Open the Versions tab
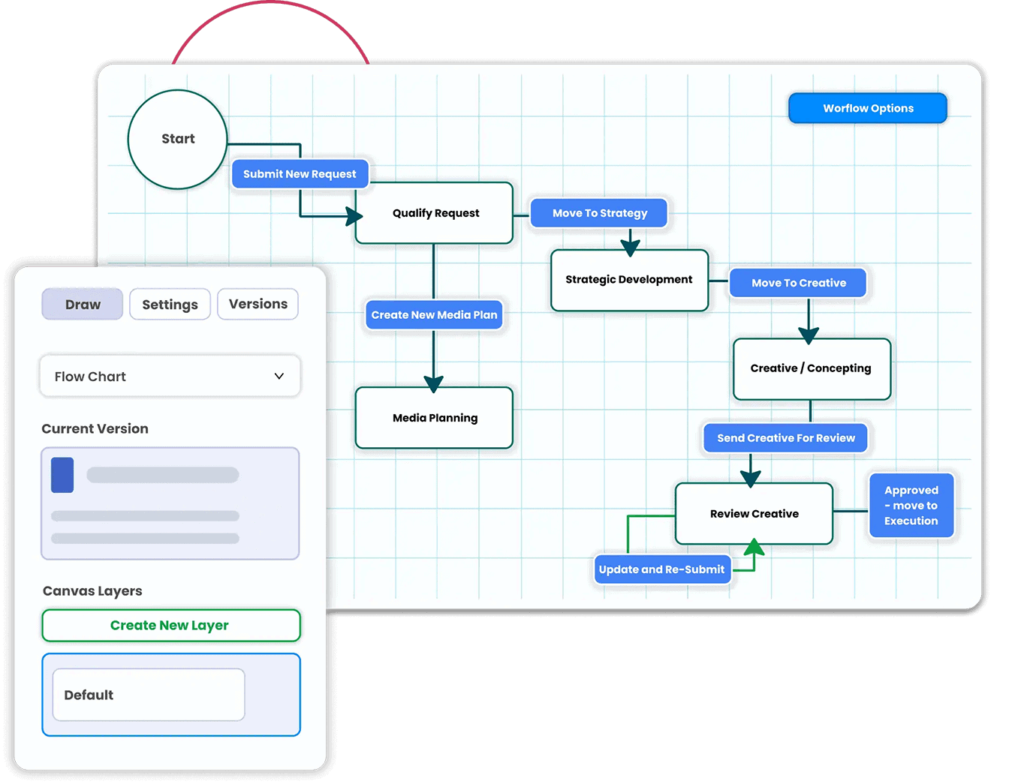This screenshot has height=784, width=1021. pyautogui.click(x=258, y=304)
